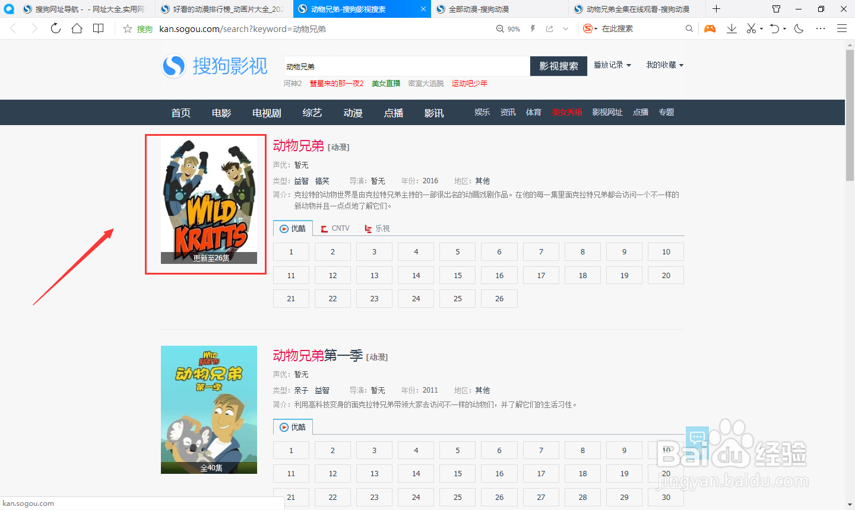855x510 pixels.
Task: Bookmark page with star icon
Action: tap(127, 28)
